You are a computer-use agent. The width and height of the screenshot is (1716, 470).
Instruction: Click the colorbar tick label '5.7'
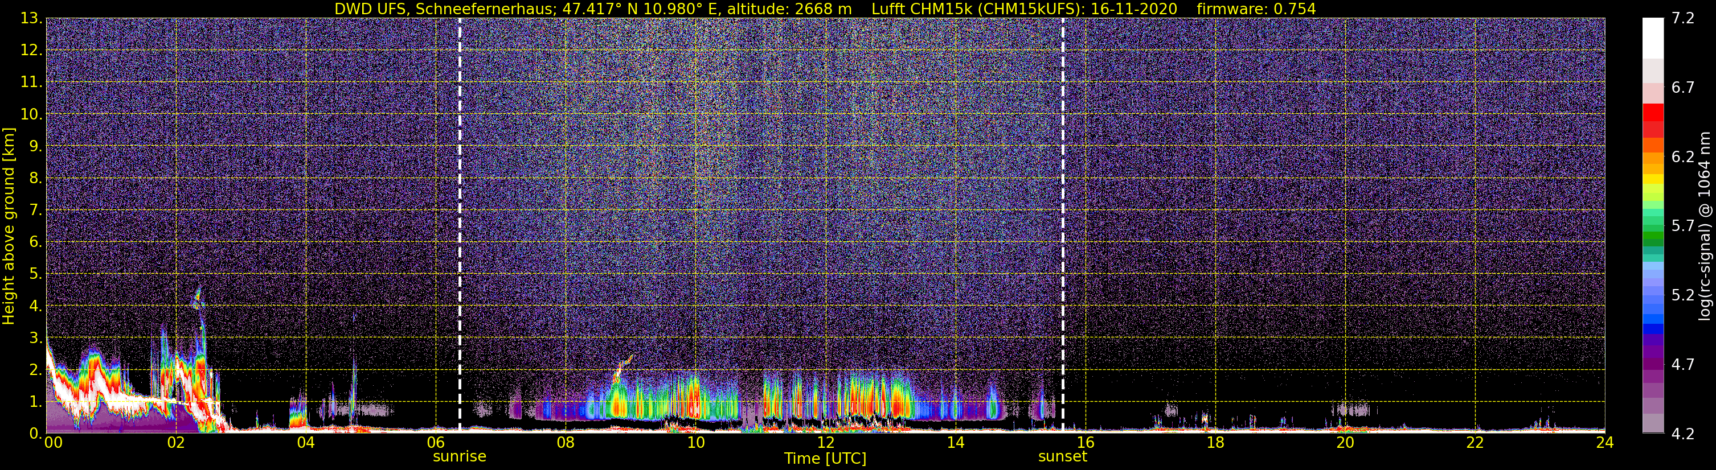(1683, 226)
